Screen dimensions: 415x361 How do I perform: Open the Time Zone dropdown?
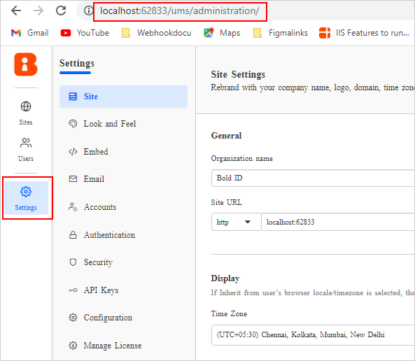(x=313, y=335)
